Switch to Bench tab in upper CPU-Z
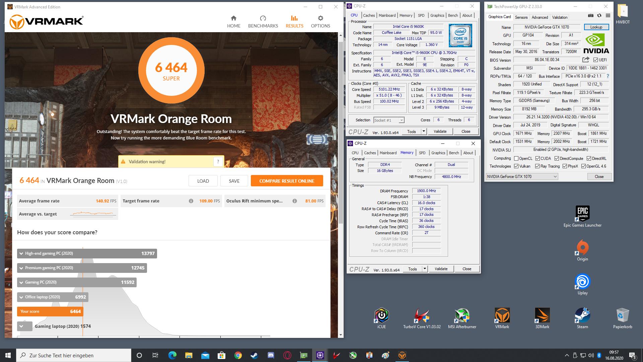 click(453, 15)
